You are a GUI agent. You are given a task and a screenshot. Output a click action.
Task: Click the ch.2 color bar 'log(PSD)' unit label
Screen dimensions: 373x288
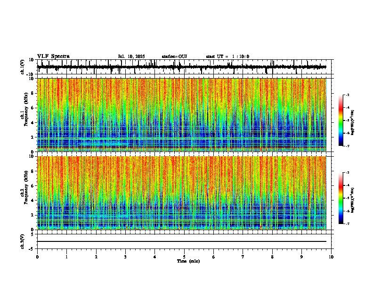[x=352, y=200]
